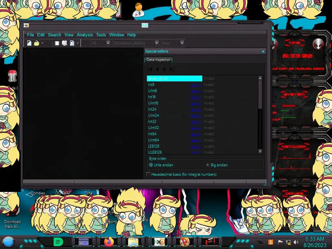
Task: Click the network tray icon
Action: pyautogui.click(x=288, y=242)
